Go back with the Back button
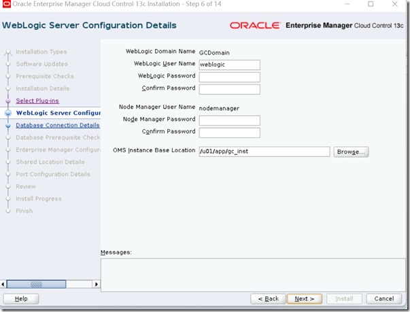This screenshot has height=312, width=410. click(269, 298)
